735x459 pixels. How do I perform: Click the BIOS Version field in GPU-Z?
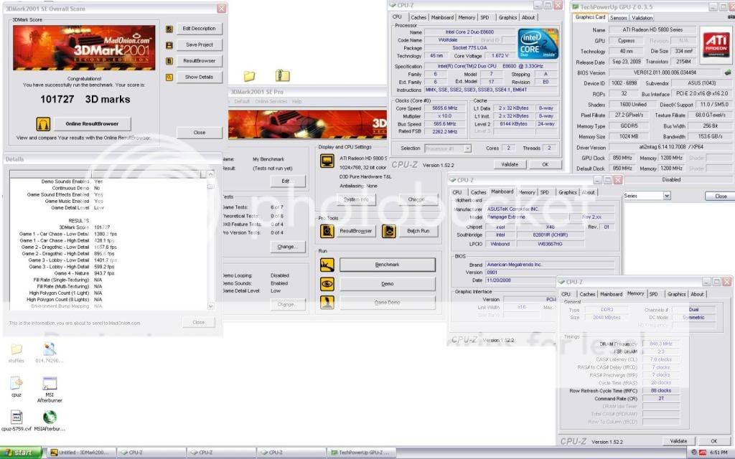pos(665,72)
